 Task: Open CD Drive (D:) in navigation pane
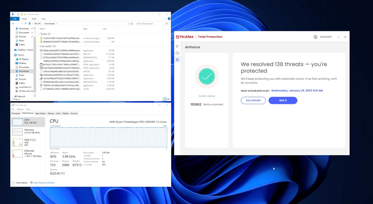24,91
